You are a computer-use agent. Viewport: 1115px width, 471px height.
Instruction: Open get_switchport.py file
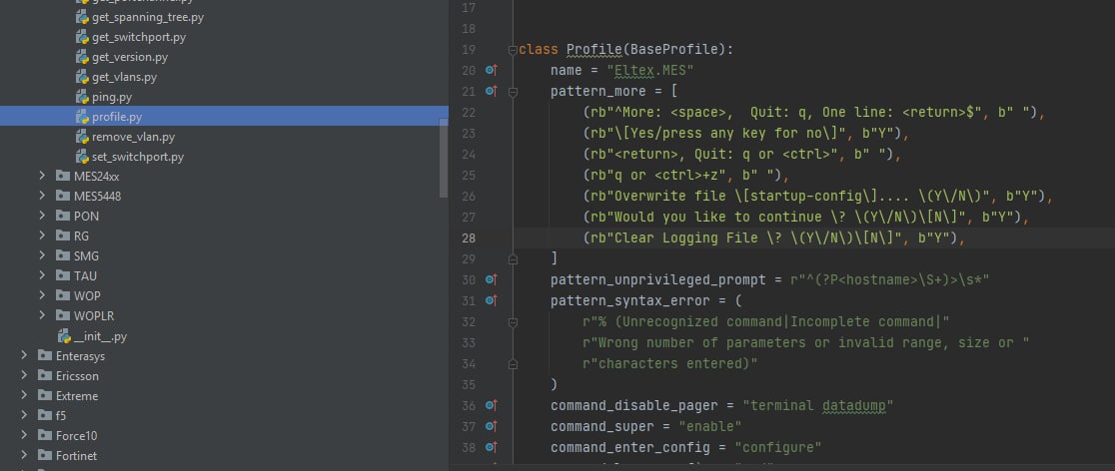[139, 37]
